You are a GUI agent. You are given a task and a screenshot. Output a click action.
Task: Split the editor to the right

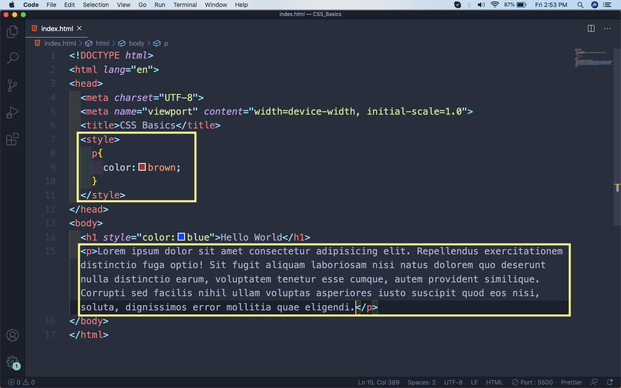(x=591, y=28)
